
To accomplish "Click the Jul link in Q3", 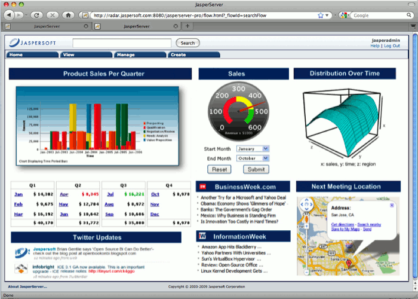I will [x=110, y=194].
